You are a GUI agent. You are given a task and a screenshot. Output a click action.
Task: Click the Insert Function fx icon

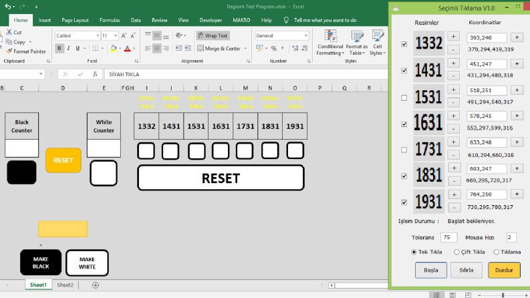pyautogui.click(x=96, y=74)
